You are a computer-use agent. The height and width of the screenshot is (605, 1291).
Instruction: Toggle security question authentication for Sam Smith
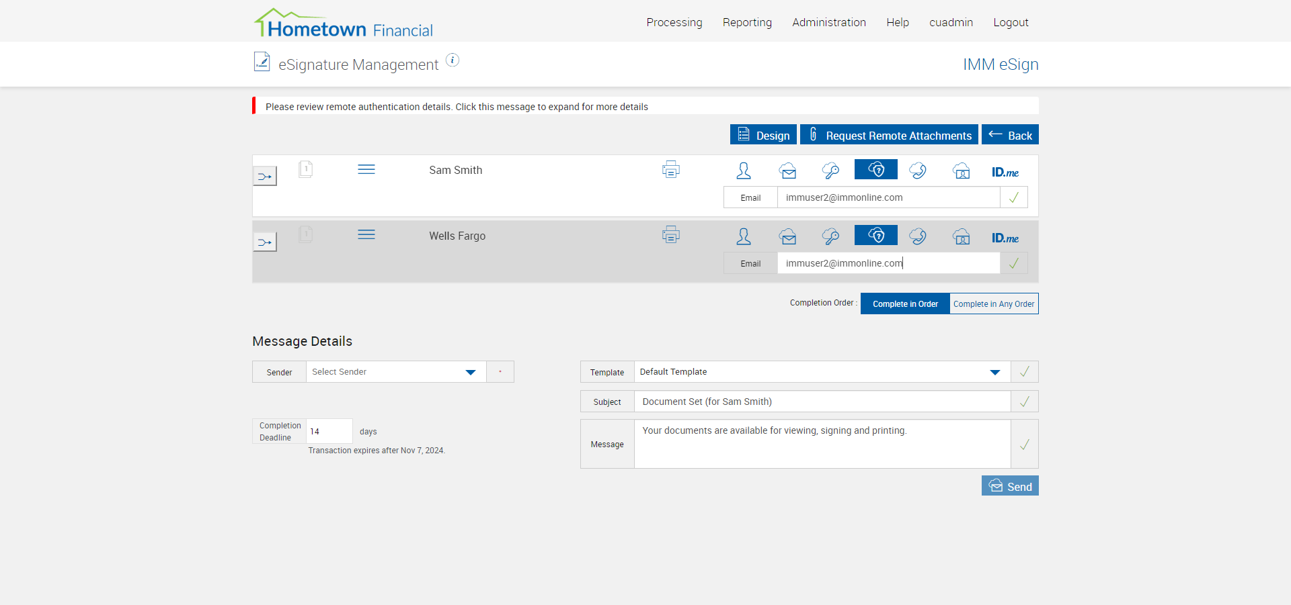point(875,170)
